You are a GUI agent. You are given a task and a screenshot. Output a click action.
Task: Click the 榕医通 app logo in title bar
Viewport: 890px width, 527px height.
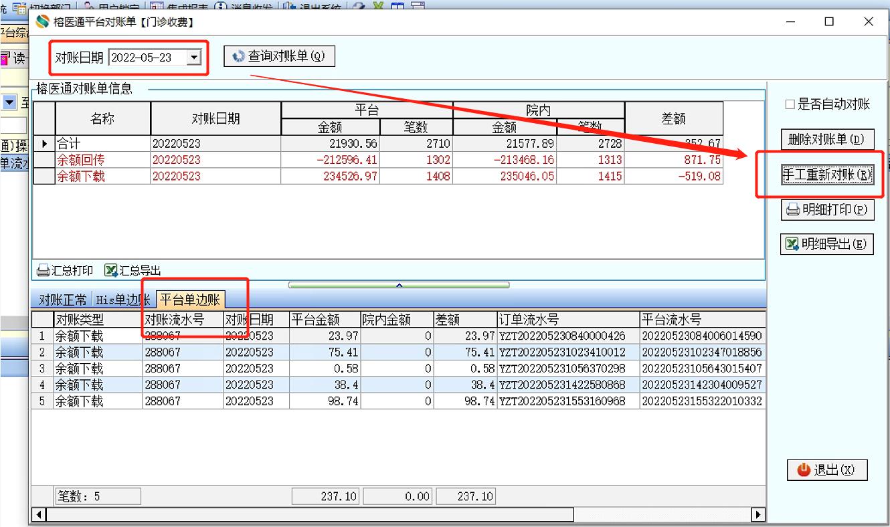coord(42,21)
